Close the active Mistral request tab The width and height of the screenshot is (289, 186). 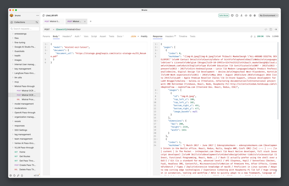(x=85, y=21)
